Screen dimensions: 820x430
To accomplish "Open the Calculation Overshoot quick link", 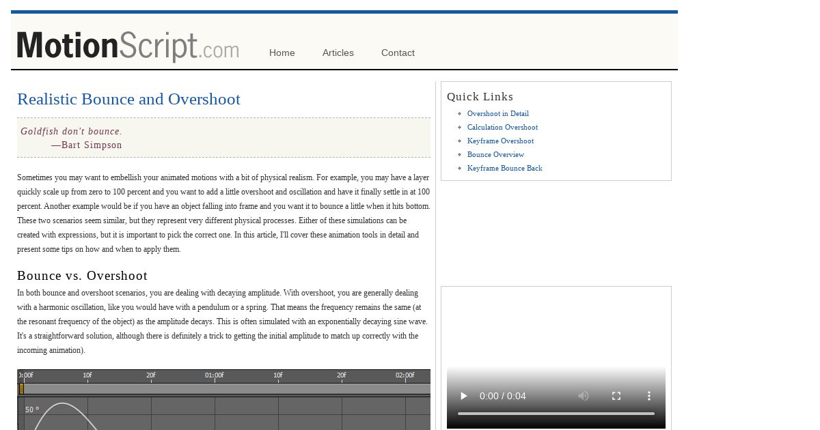I will point(502,127).
